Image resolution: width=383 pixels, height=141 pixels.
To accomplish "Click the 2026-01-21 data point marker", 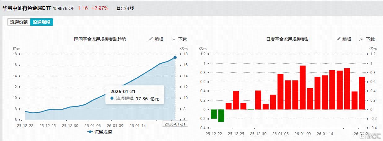I will (x=175, y=57).
